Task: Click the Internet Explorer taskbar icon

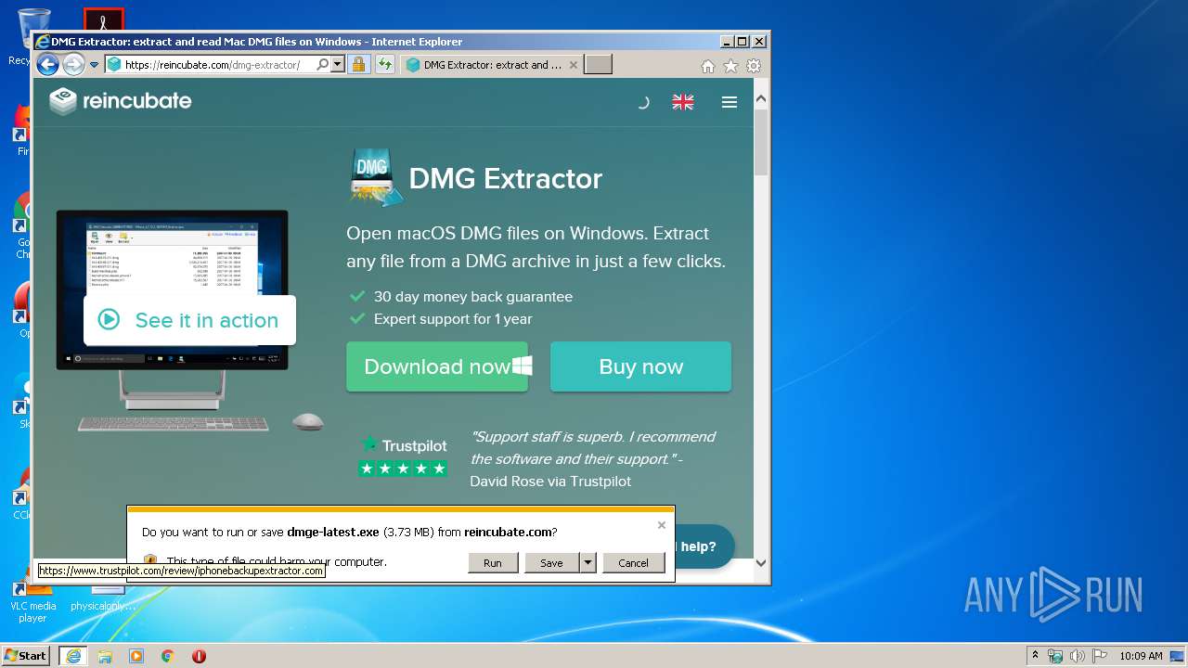Action: [x=72, y=656]
